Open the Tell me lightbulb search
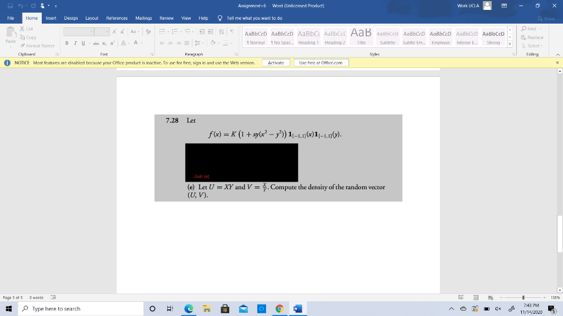Screen dimensions: 563x316 pos(220,18)
